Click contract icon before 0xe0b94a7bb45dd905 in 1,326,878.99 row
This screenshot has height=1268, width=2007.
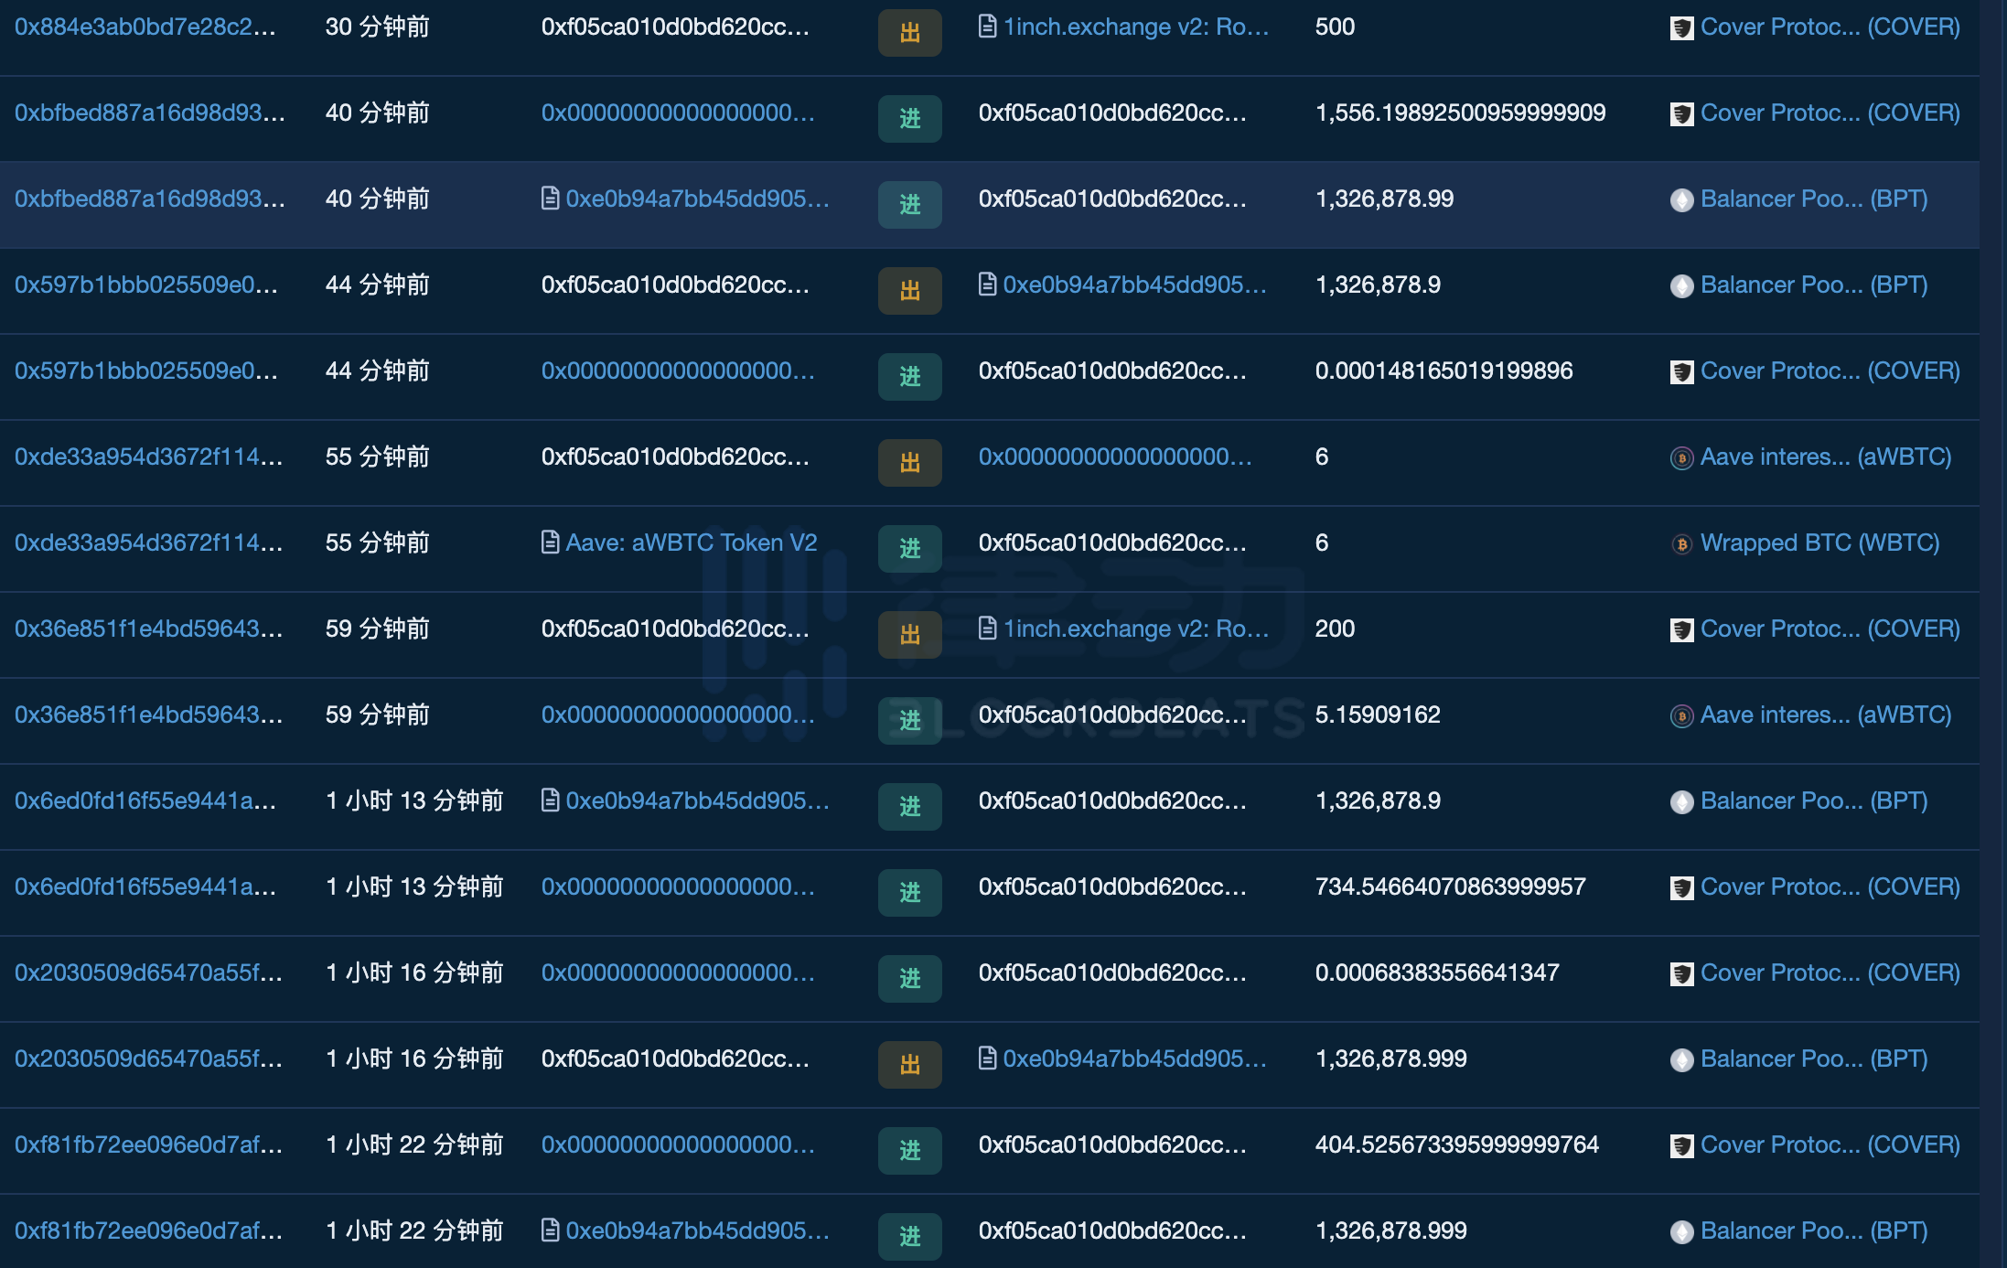(550, 199)
